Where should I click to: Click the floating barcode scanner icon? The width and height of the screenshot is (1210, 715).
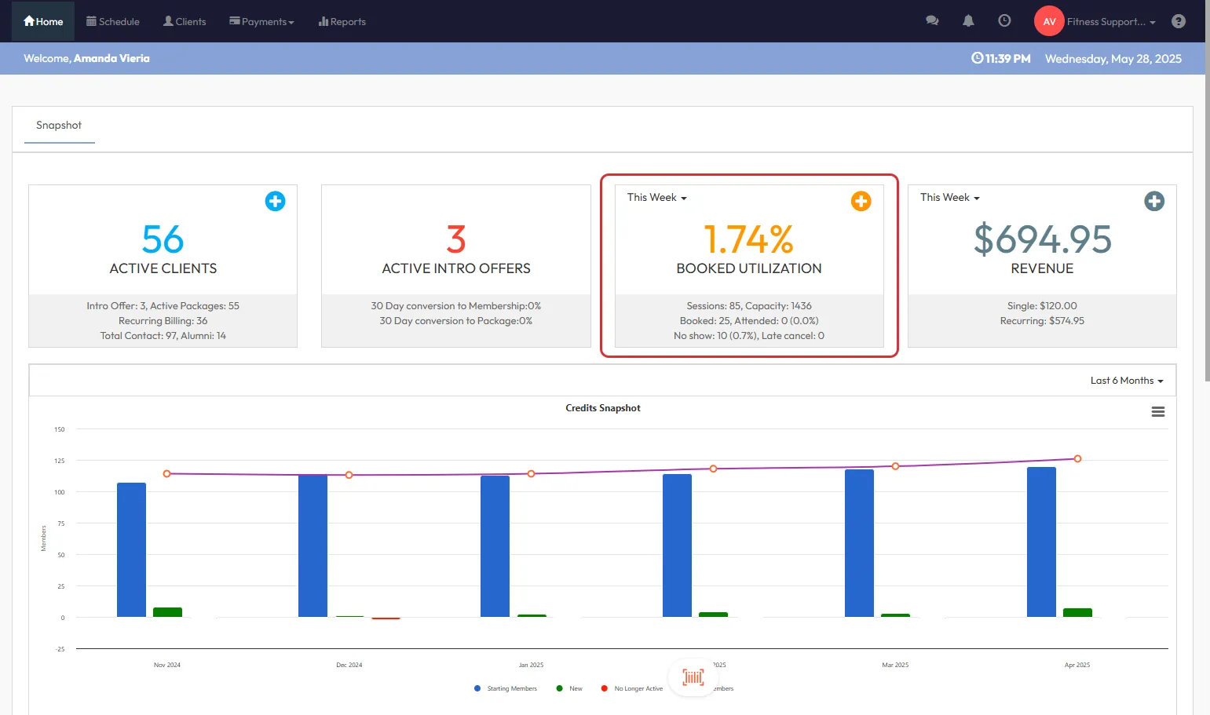click(x=693, y=677)
